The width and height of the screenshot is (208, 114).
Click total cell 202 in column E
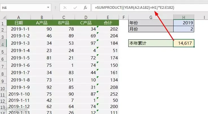click(108, 29)
